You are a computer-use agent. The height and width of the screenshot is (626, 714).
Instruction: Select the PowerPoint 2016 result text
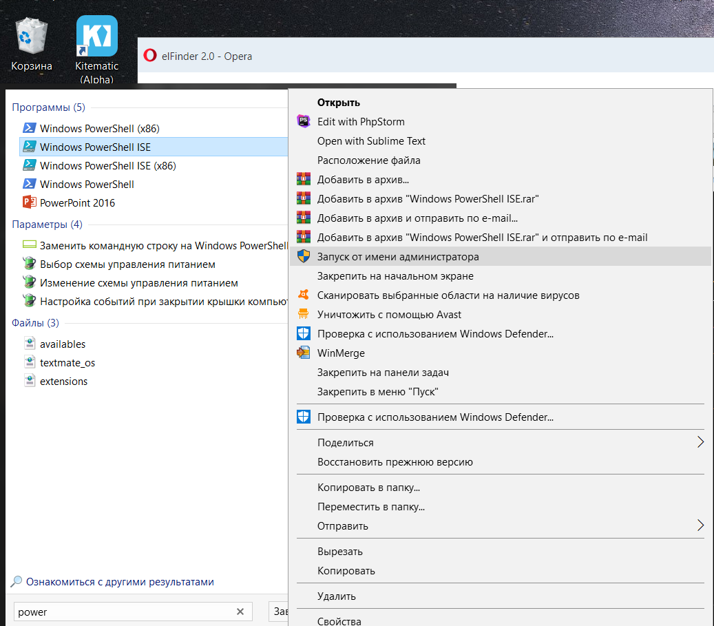point(77,202)
